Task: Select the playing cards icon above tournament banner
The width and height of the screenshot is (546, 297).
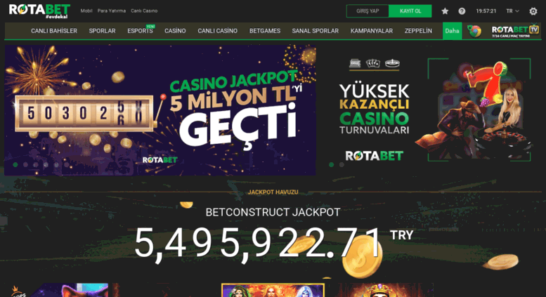Action: click(373, 63)
